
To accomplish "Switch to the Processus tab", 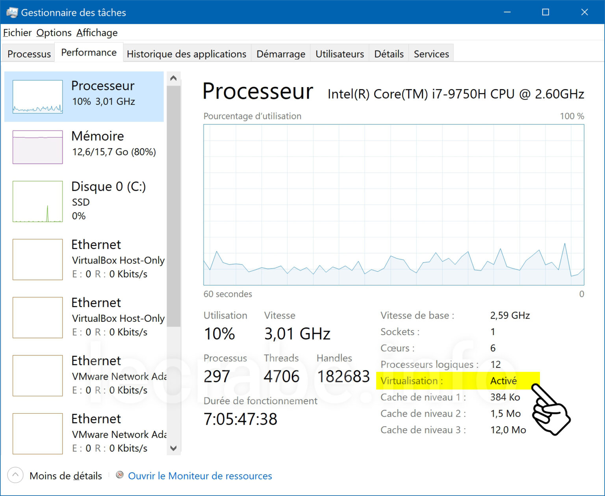I will pyautogui.click(x=29, y=54).
